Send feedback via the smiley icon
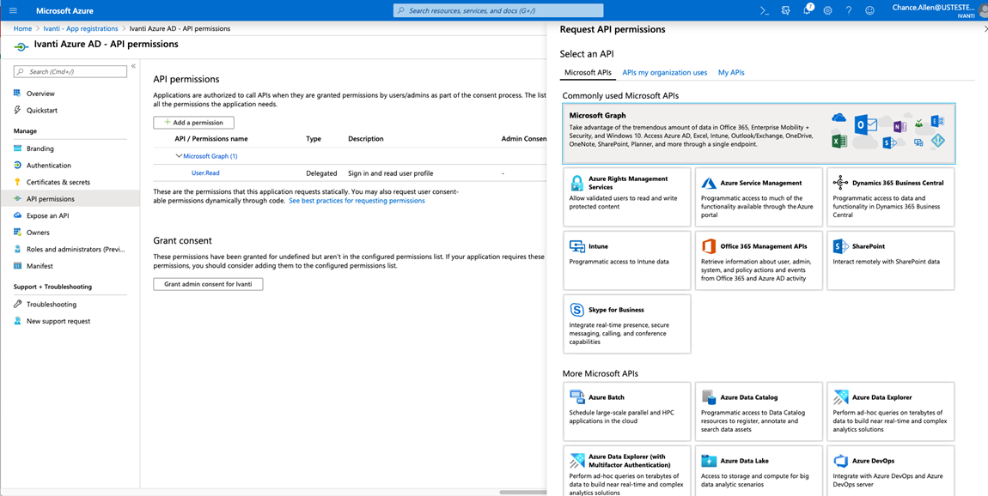The image size is (988, 496). point(869,11)
